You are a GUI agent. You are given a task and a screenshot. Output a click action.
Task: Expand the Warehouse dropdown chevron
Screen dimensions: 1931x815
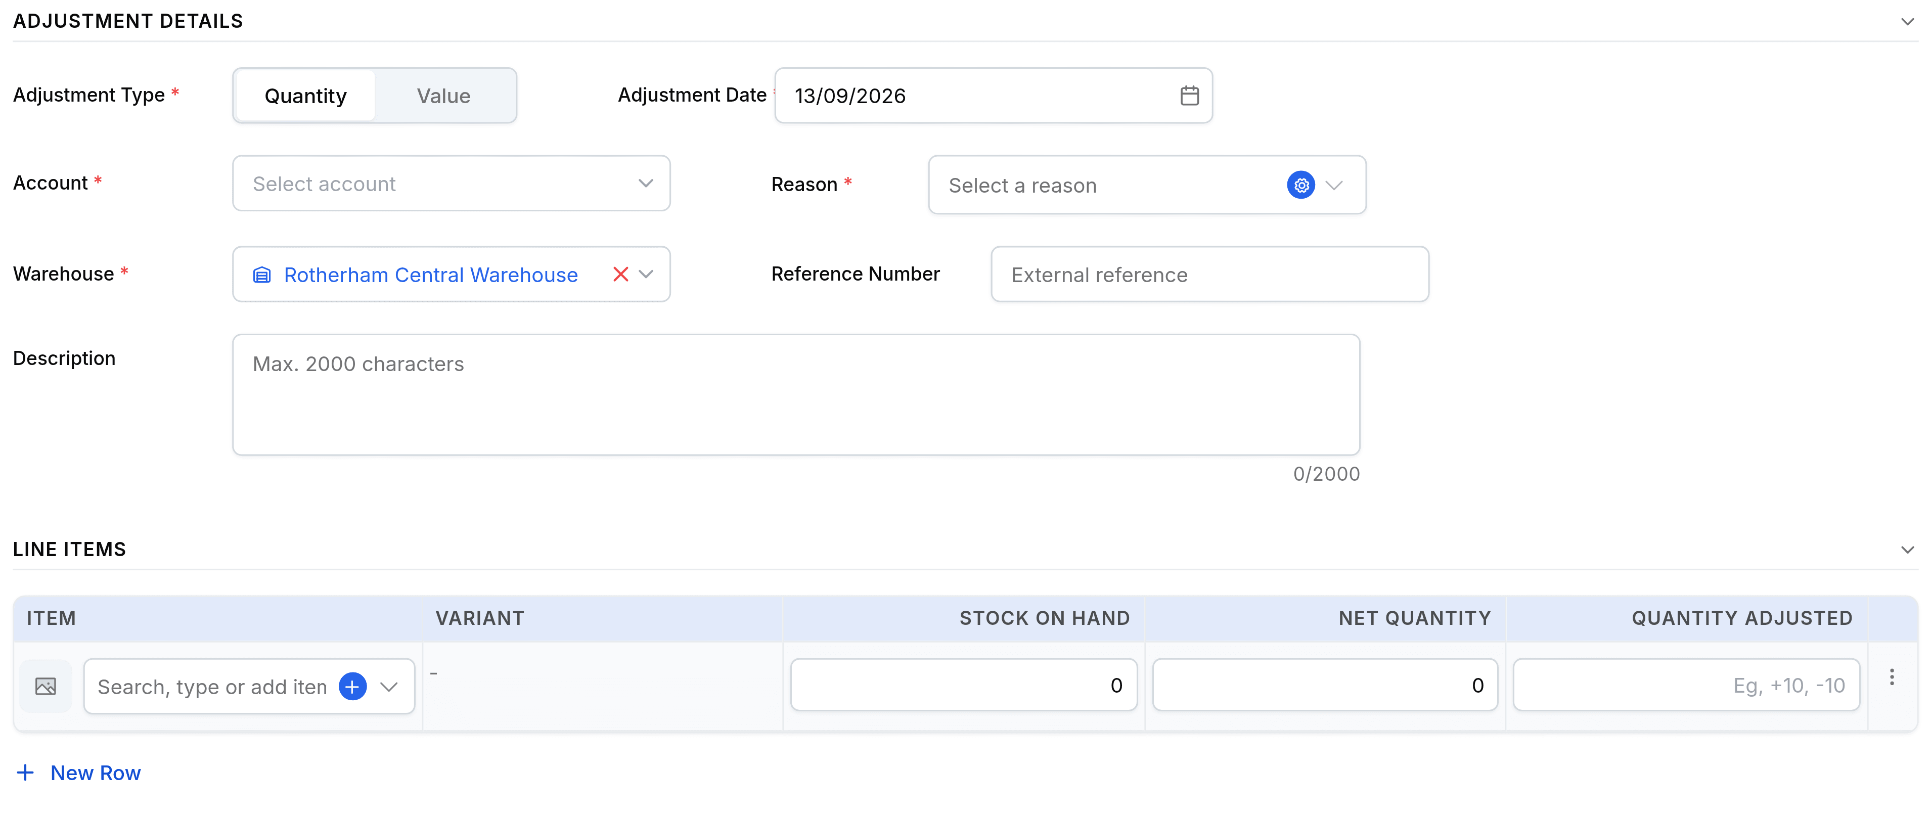[646, 275]
